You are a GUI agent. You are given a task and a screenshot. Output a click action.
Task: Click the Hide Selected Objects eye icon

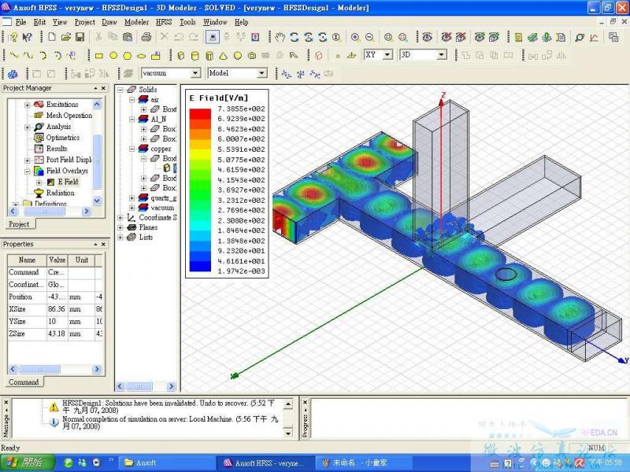click(427, 37)
